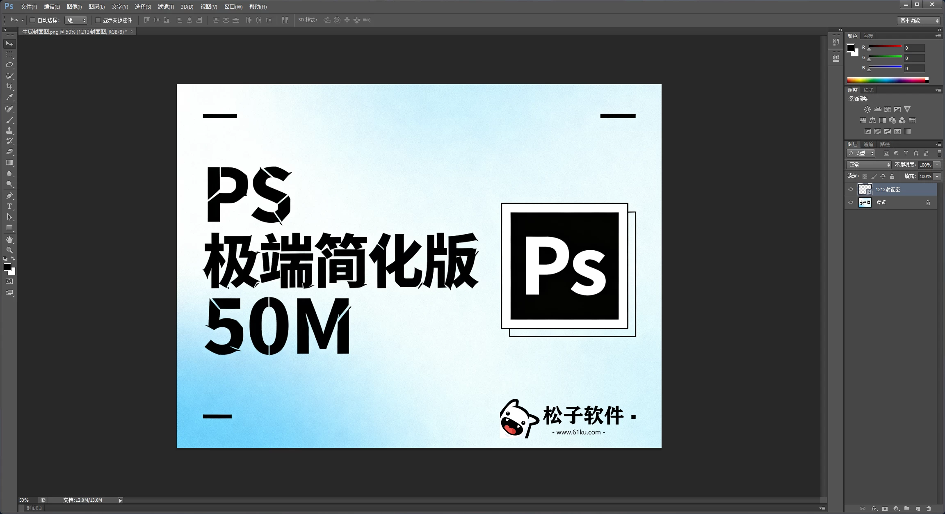Screen dimensions: 945x514
Task: Toggle Quick Mask mode icon
Action: point(9,281)
